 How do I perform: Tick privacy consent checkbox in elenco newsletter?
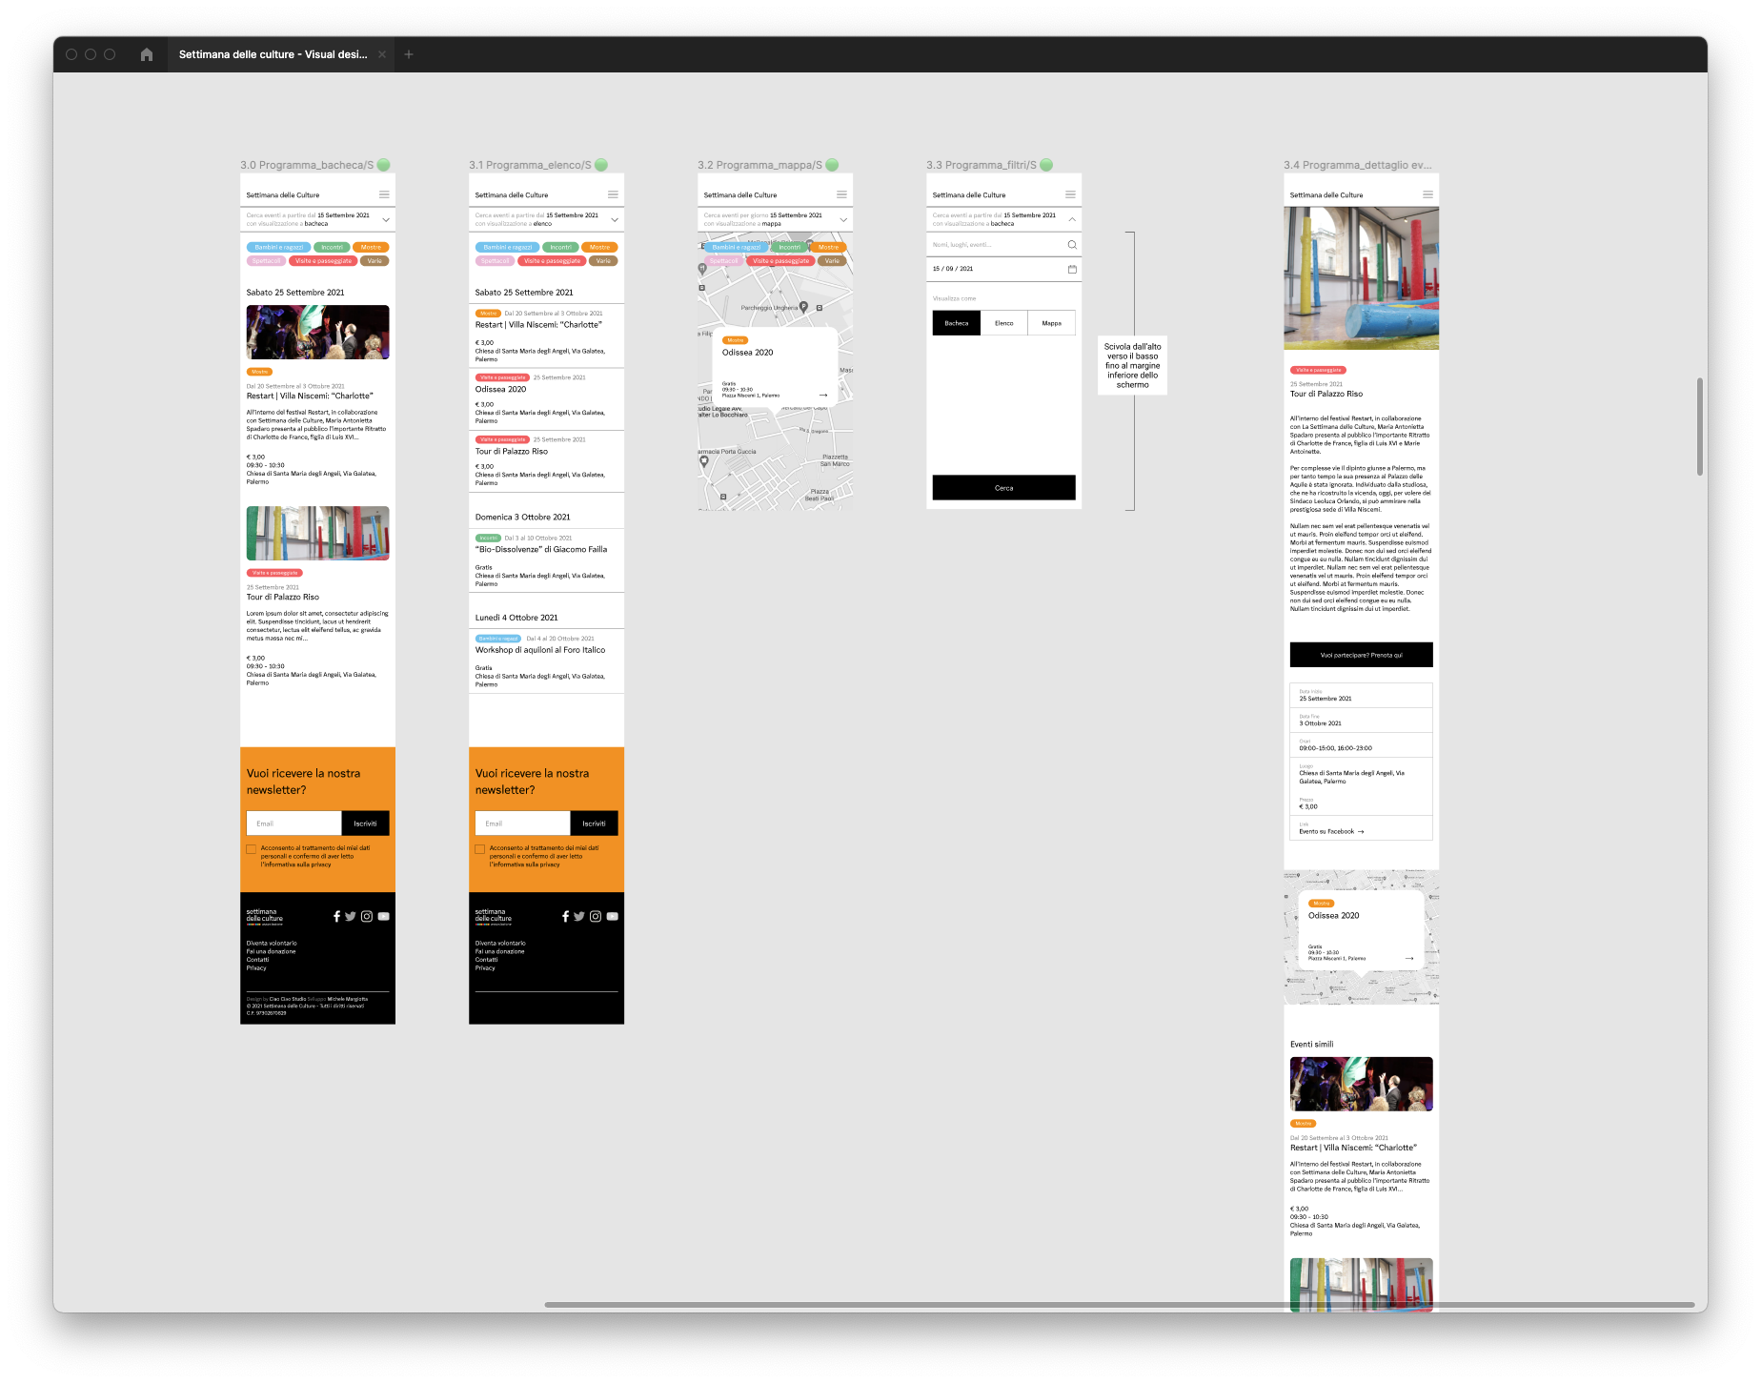tap(480, 849)
